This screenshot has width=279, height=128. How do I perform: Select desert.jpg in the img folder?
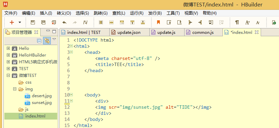[x=38, y=96]
